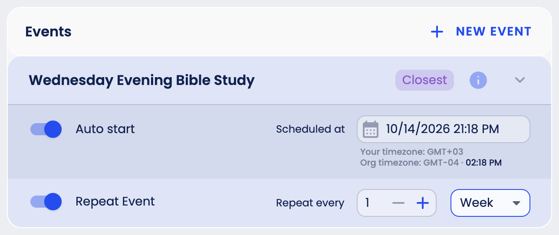Increase repeat interval with the plus icon
Image resolution: width=559 pixels, height=235 pixels.
pos(422,203)
